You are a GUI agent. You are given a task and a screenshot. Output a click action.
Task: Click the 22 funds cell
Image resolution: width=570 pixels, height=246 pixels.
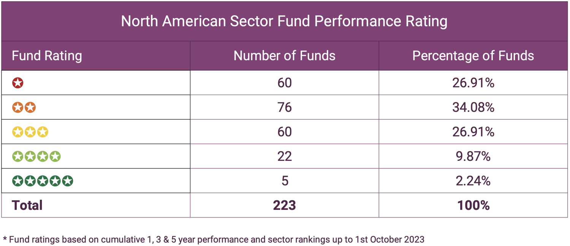point(284,156)
